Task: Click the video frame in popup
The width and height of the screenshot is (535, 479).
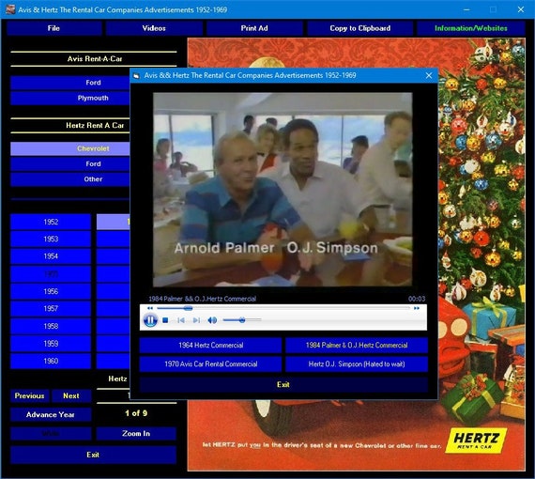Action: 283,190
